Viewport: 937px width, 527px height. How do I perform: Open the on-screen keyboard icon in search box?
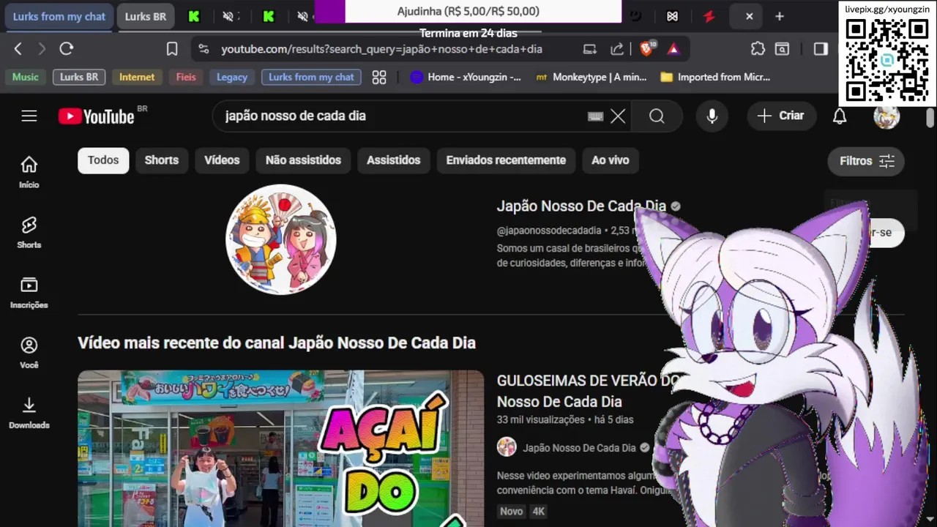(x=596, y=116)
